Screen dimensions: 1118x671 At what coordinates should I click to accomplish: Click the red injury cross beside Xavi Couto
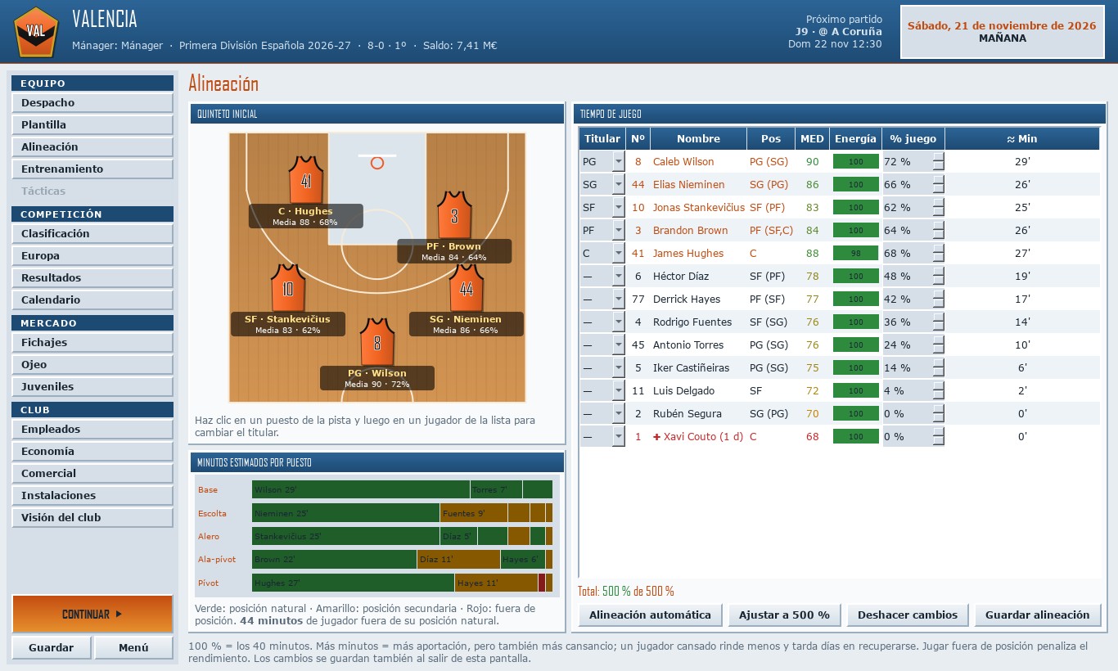656,437
